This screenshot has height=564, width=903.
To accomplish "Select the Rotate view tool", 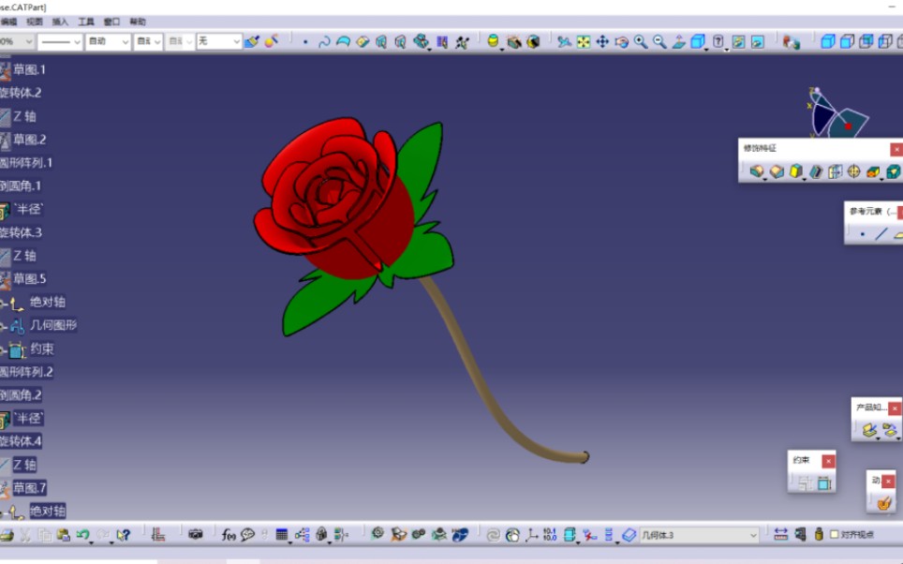I will [621, 41].
